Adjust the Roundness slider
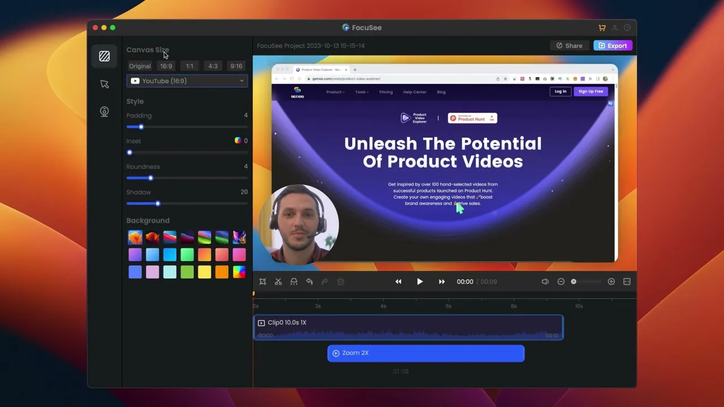 (x=187, y=178)
